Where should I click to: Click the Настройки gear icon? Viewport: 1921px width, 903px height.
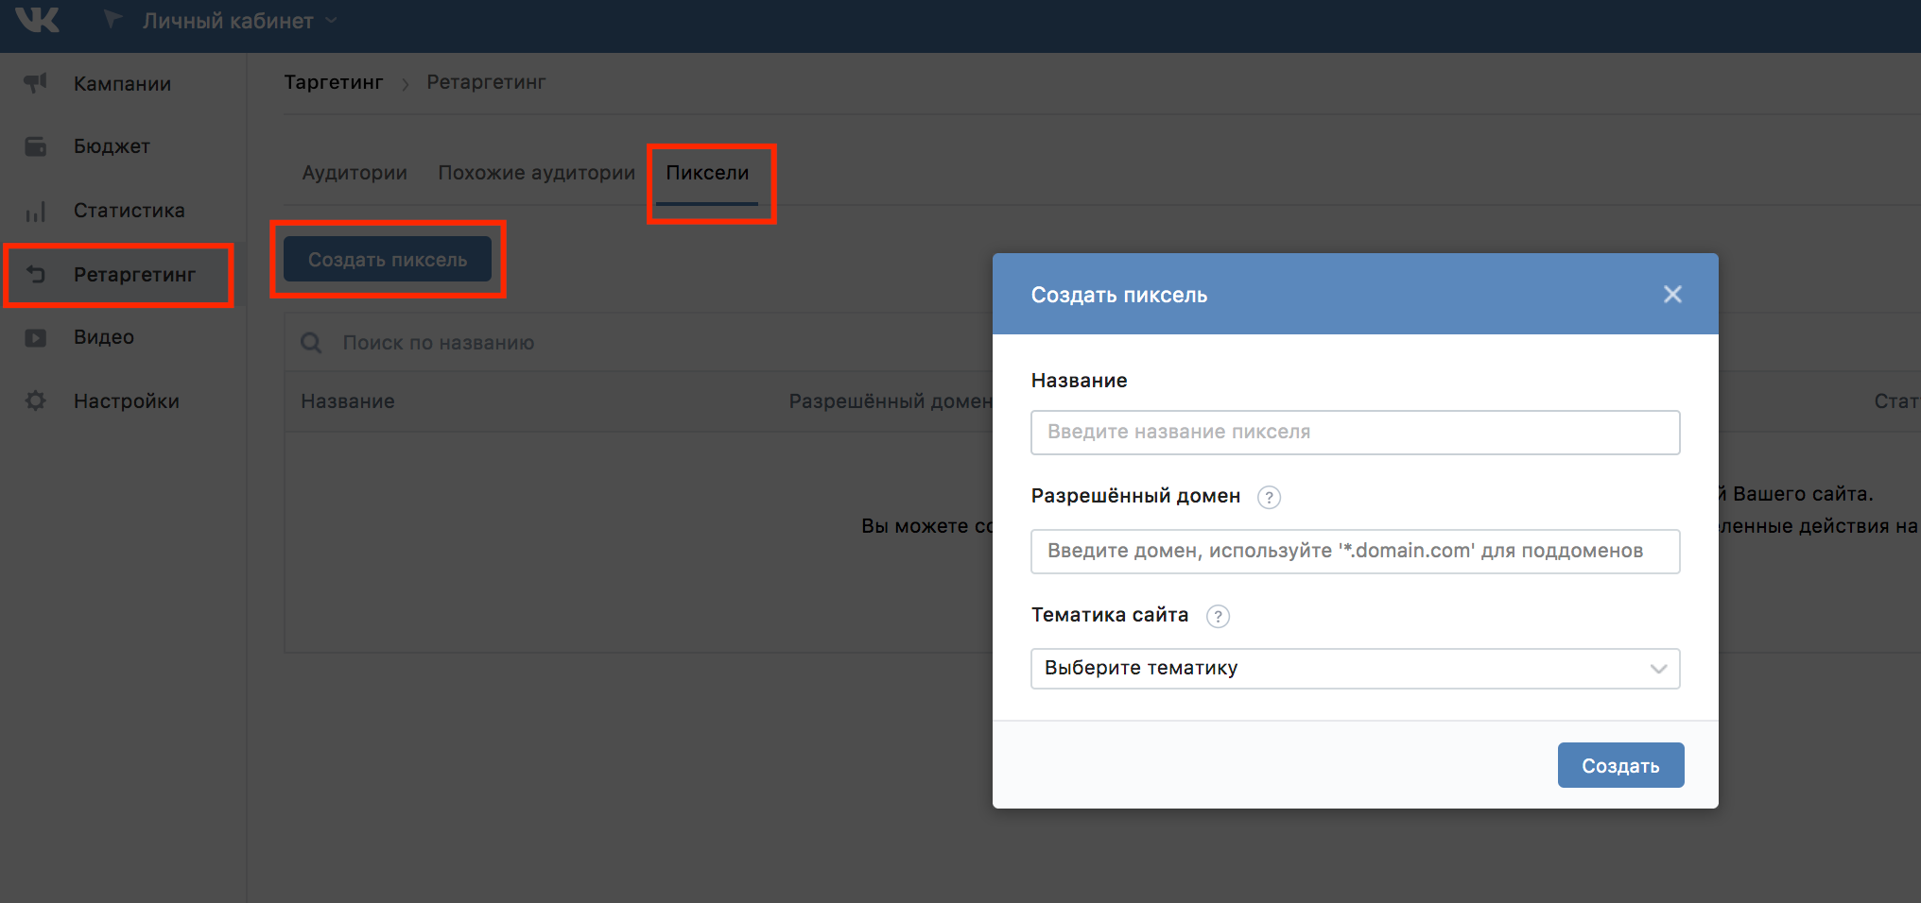point(35,400)
